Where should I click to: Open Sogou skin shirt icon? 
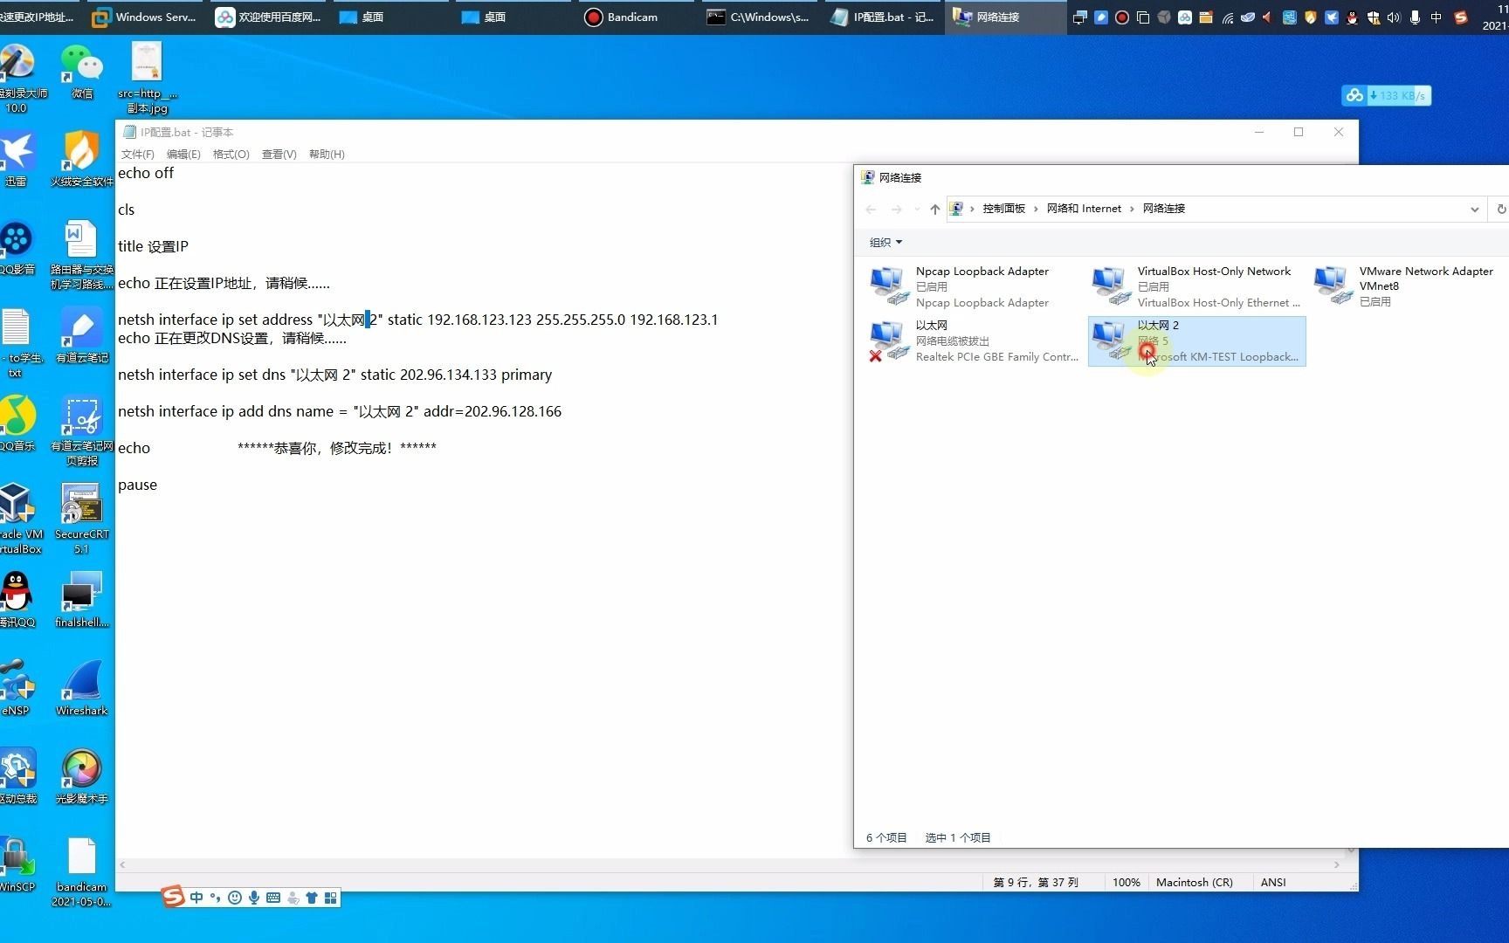pos(311,898)
